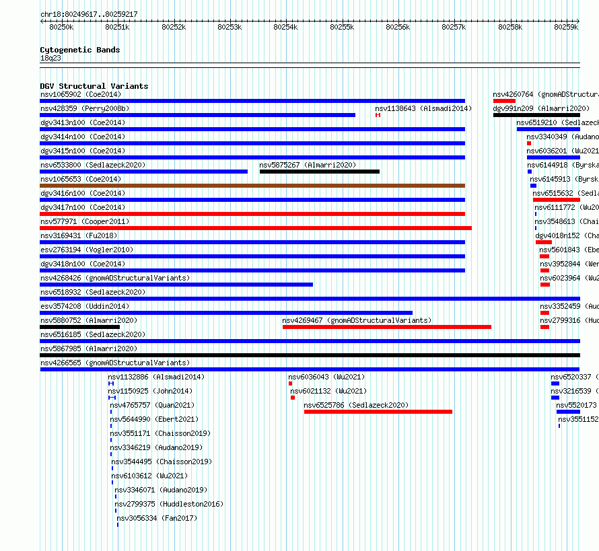
Task: Open the nsv6519210 variant label
Action: click(x=558, y=122)
